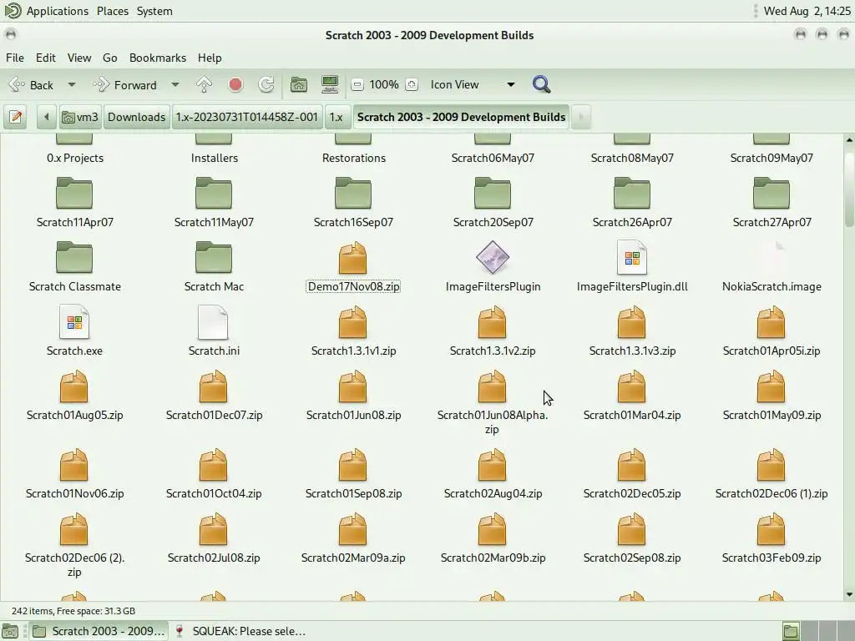Open the View menu
This screenshot has width=855, height=641.
tap(79, 58)
